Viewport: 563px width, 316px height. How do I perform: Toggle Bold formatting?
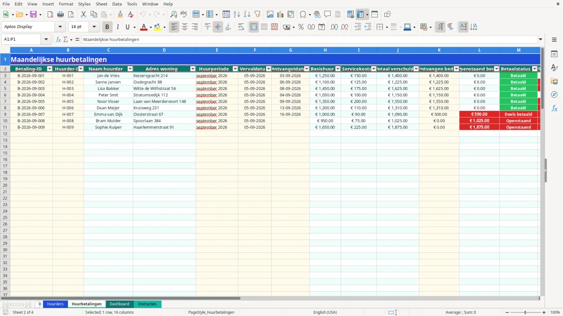pyautogui.click(x=107, y=27)
